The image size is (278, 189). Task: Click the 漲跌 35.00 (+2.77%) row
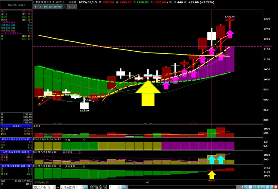[16, 181]
